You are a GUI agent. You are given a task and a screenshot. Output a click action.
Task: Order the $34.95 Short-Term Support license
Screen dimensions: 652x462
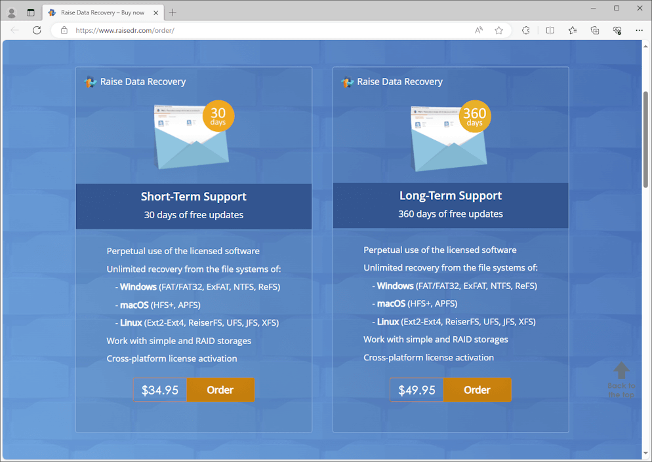click(220, 390)
